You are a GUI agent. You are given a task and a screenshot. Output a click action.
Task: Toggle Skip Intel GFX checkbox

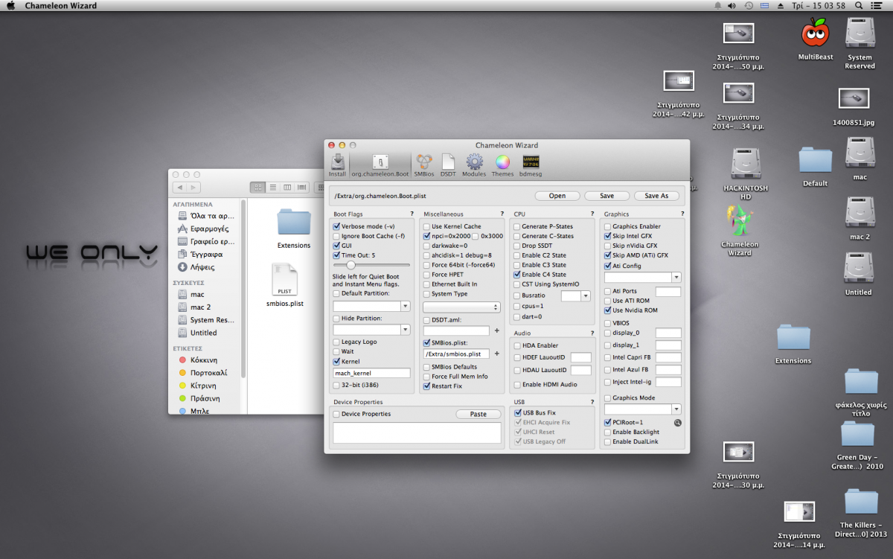[x=607, y=236]
